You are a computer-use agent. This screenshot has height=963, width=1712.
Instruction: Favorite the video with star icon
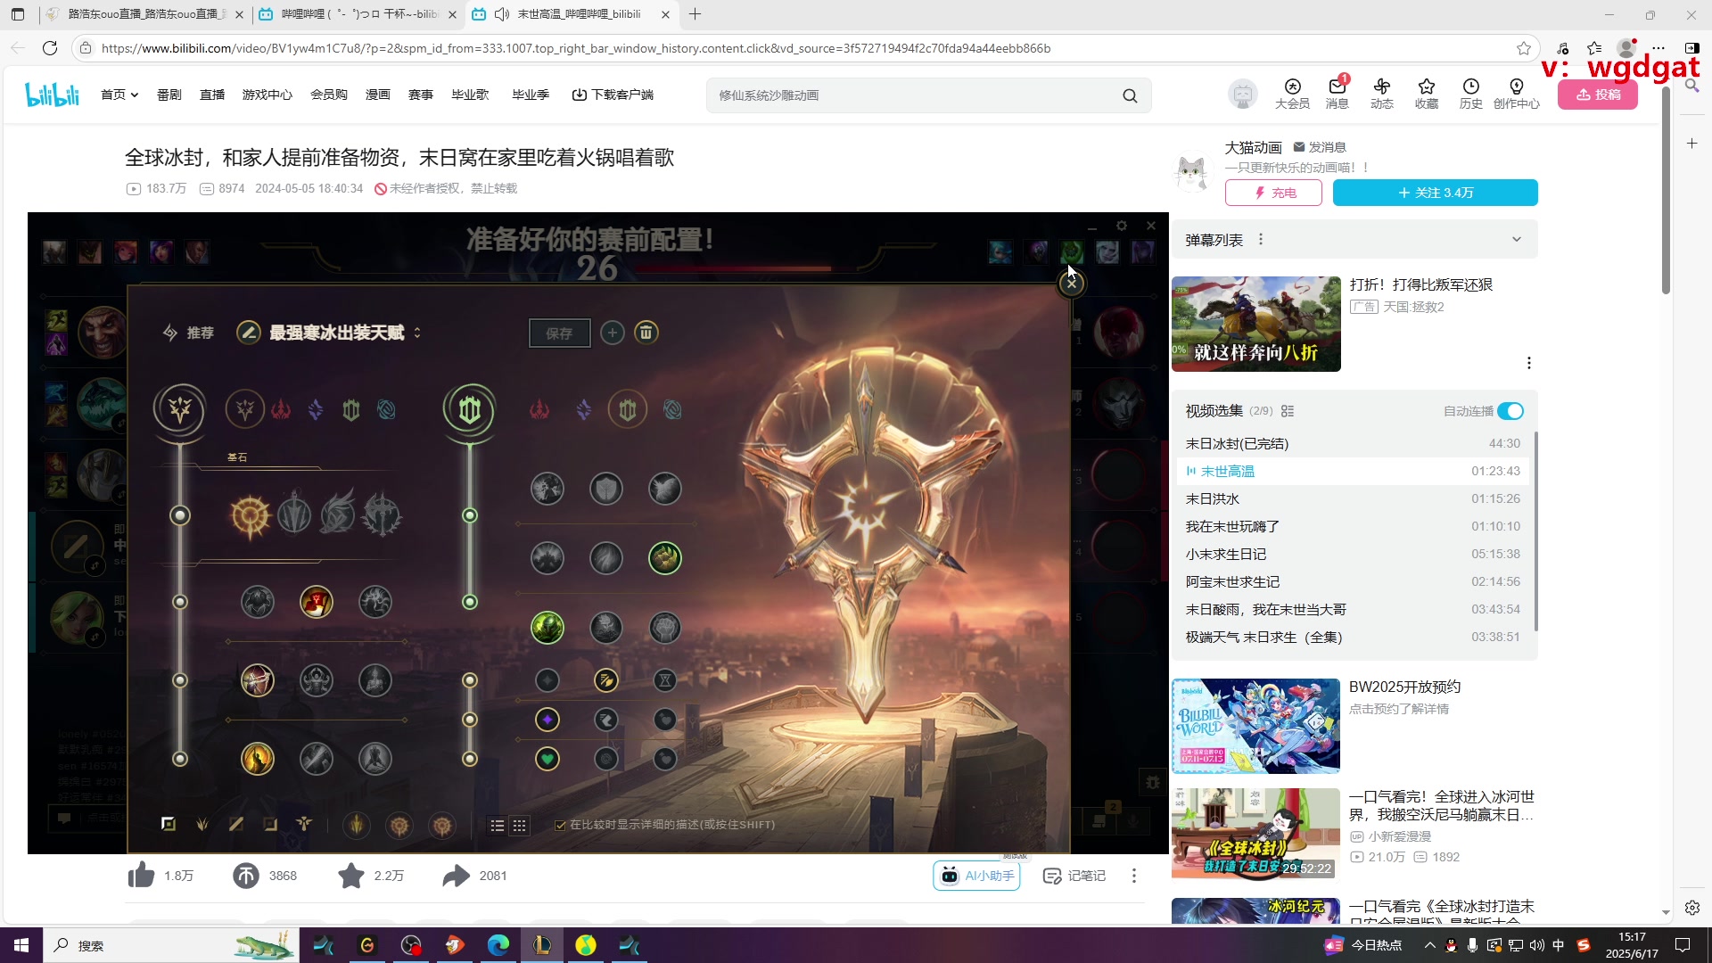coord(351,876)
